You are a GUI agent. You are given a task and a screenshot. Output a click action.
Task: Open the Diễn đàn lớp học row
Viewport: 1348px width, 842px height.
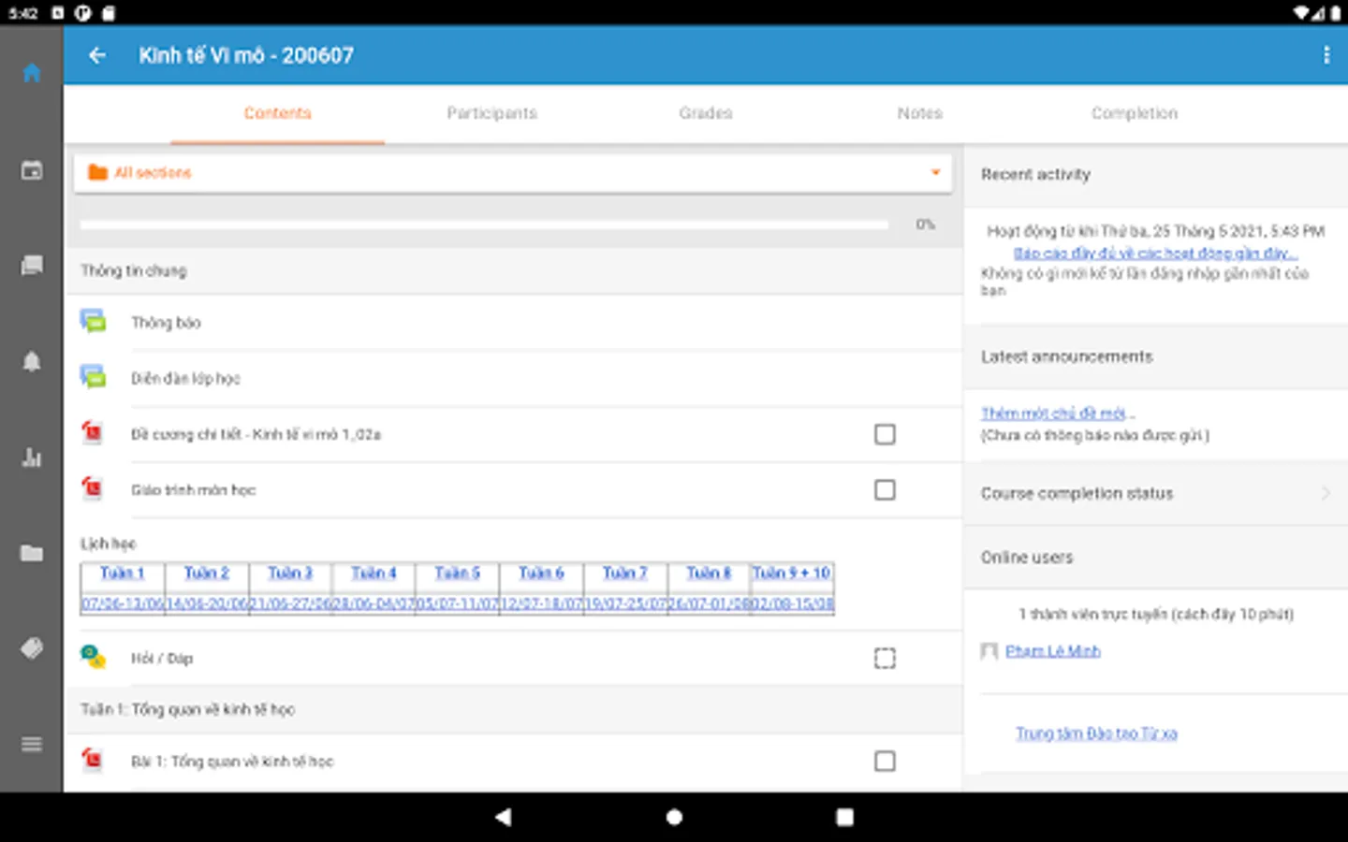pos(514,378)
